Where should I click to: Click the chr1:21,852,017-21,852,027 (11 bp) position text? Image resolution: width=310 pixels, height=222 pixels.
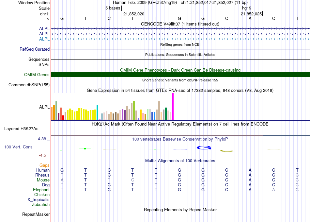click(214, 3)
